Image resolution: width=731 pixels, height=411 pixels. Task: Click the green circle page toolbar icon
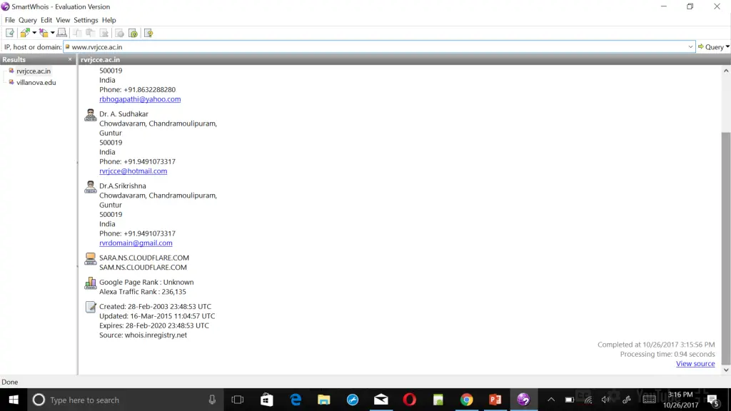point(133,33)
